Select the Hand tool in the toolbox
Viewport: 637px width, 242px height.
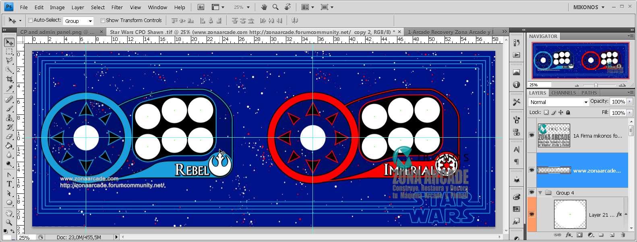pyautogui.click(x=9, y=213)
